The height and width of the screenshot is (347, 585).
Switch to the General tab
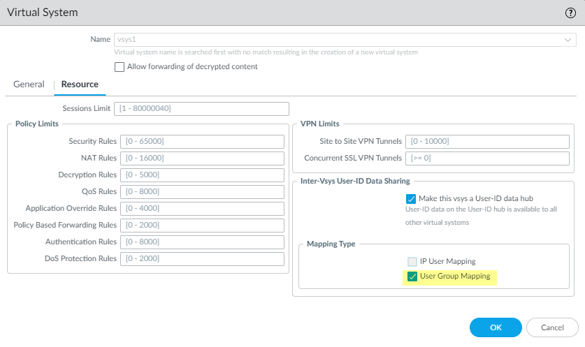[x=29, y=84]
